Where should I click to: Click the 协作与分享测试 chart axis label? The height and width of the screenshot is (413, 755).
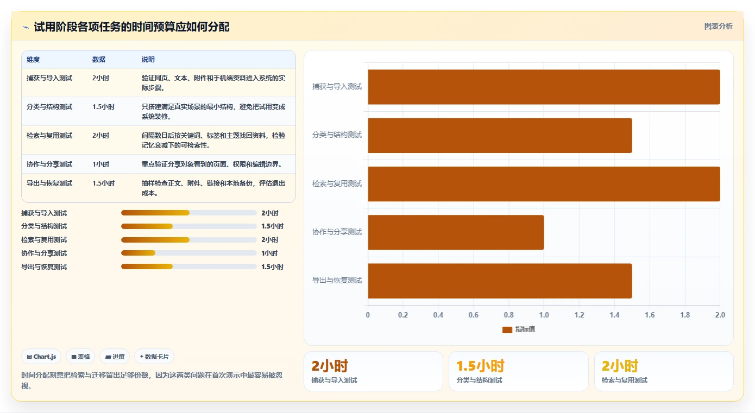(x=337, y=232)
